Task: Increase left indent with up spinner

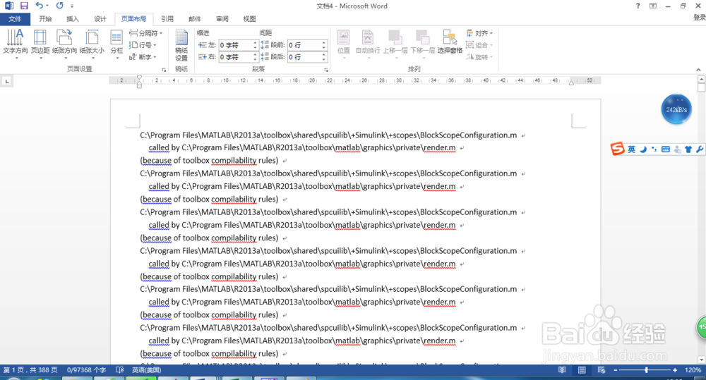Action: pos(255,43)
